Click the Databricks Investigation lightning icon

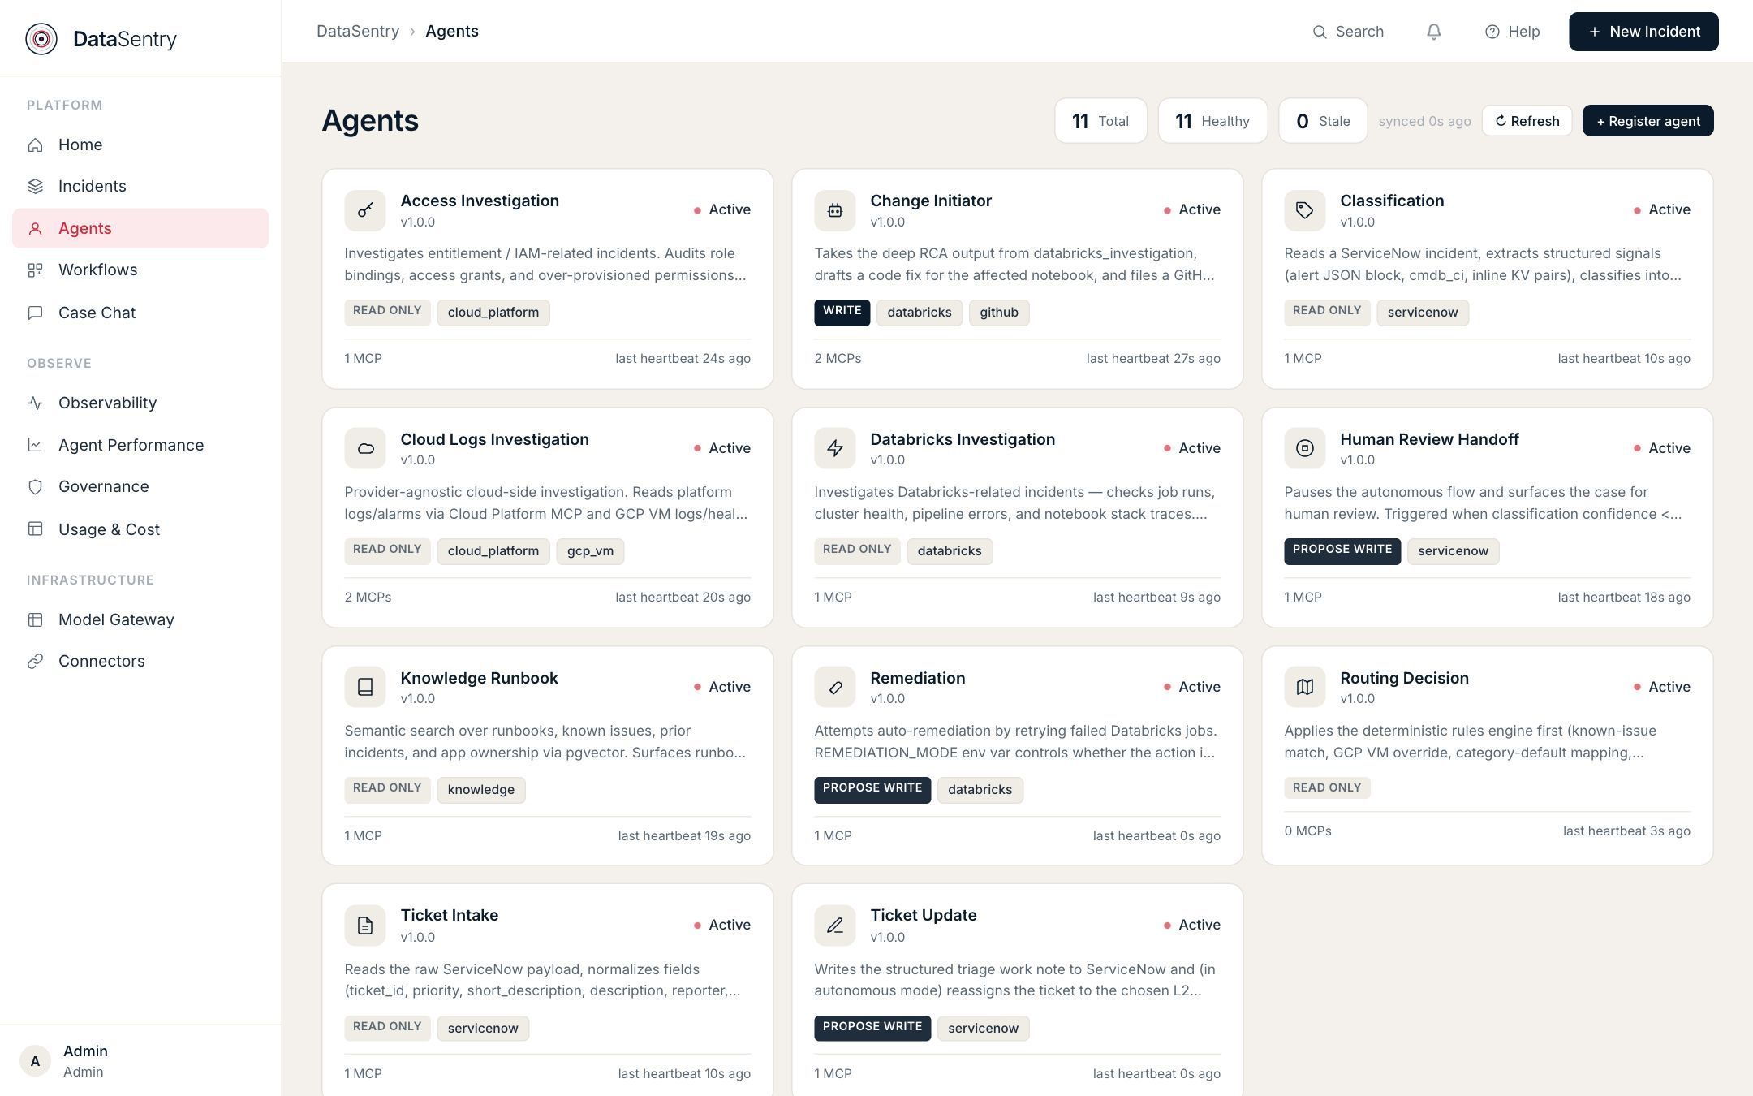coord(835,448)
